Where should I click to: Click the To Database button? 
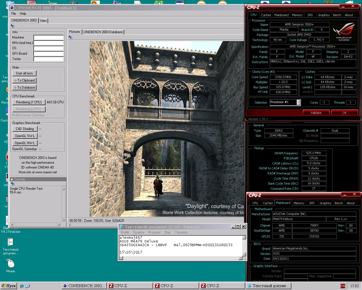tap(24, 88)
